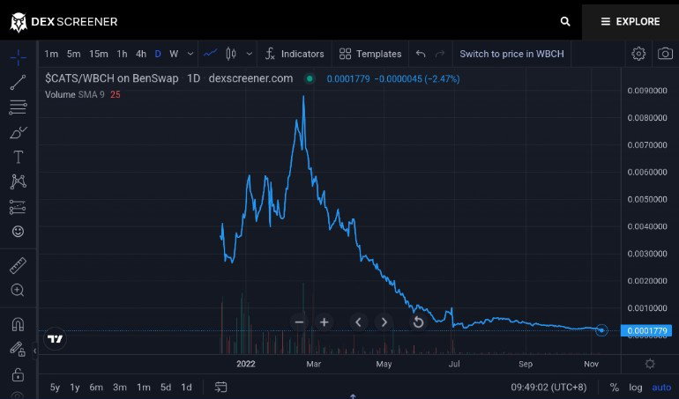Toggle percentage scale mode

tap(614, 388)
